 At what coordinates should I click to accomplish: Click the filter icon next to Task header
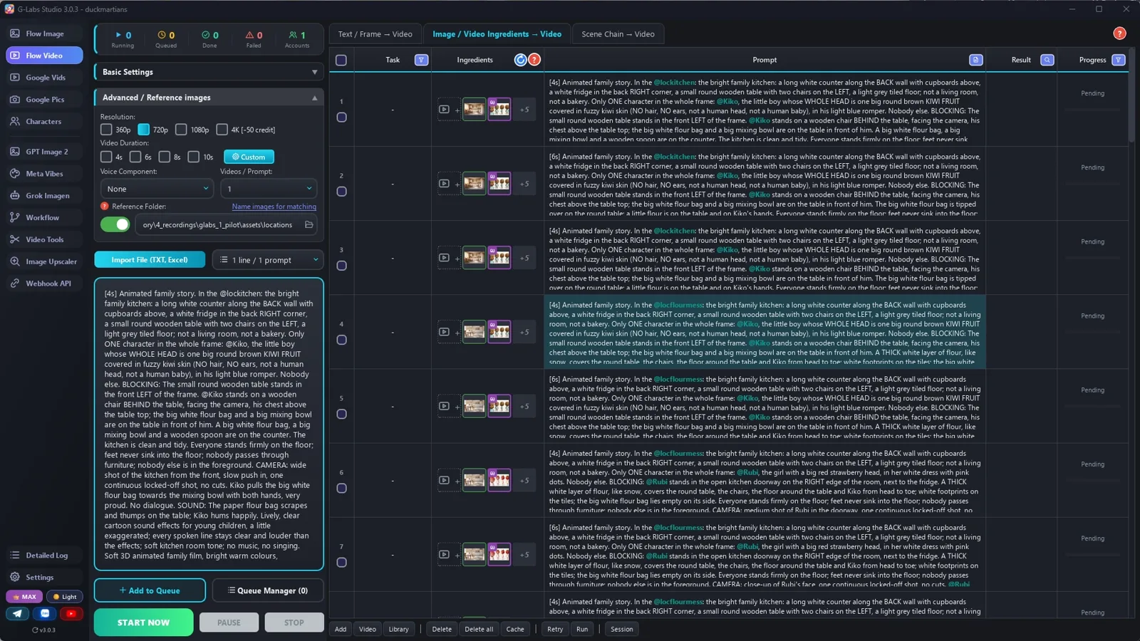[x=421, y=60]
